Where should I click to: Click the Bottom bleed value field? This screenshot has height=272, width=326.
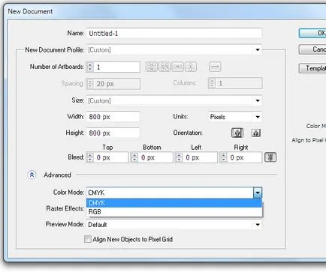click(155, 157)
